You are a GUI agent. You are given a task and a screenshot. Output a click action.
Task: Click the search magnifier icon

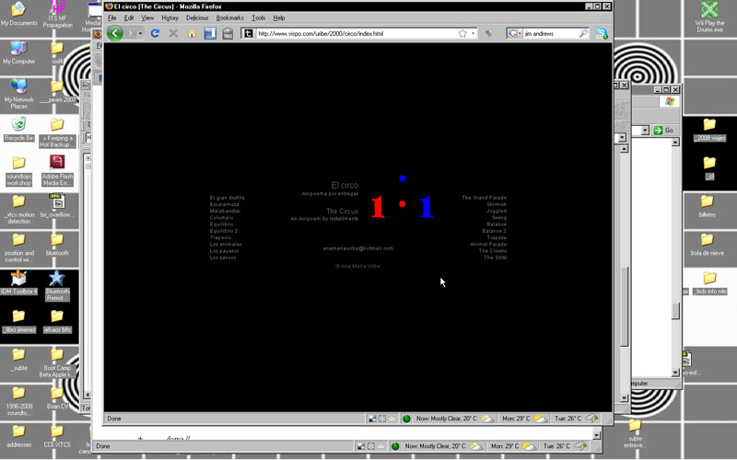point(582,33)
